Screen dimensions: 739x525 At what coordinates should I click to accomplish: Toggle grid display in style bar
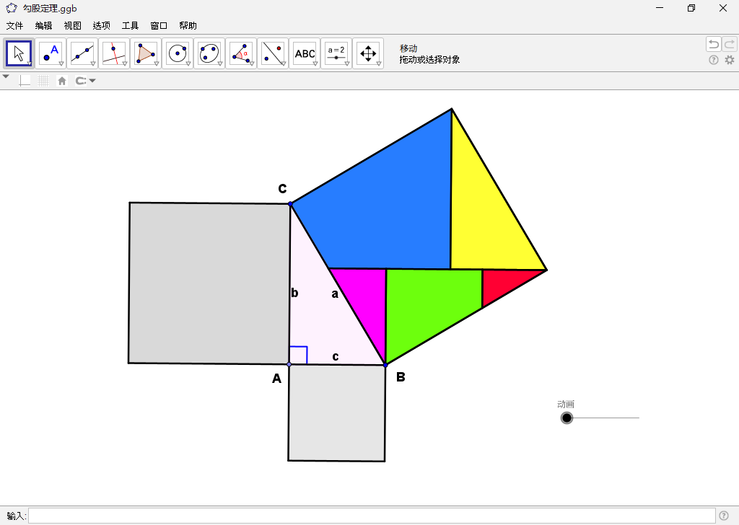(44, 81)
